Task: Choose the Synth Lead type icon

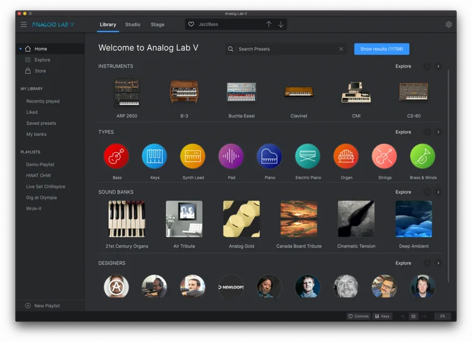Action: click(x=193, y=157)
